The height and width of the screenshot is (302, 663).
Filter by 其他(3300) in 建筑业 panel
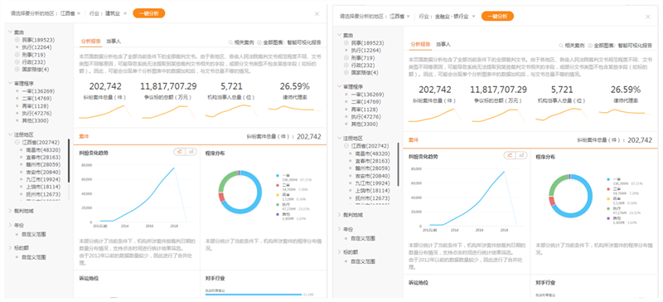pyautogui.click(x=36, y=120)
